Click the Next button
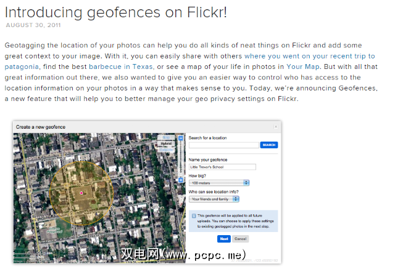Screen dimensions: 395x269 coord(223,238)
